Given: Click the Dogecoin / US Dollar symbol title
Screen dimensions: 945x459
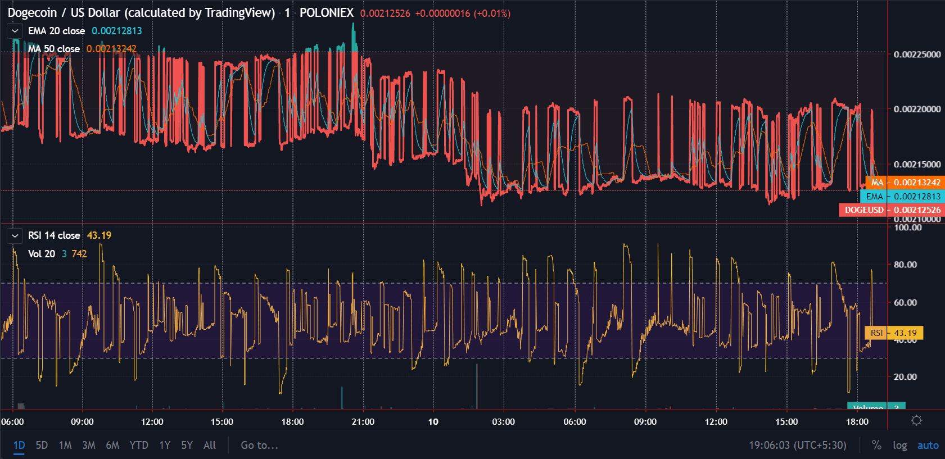Looking at the screenshot, I should click(x=141, y=12).
